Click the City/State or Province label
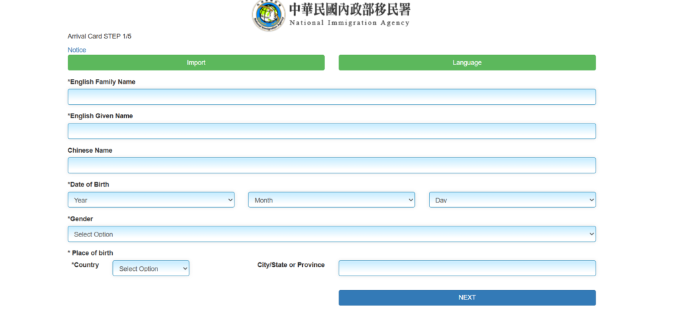 point(291,265)
